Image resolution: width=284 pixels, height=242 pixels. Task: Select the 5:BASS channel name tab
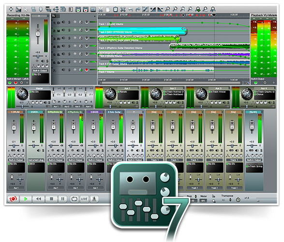[x=94, y=112]
